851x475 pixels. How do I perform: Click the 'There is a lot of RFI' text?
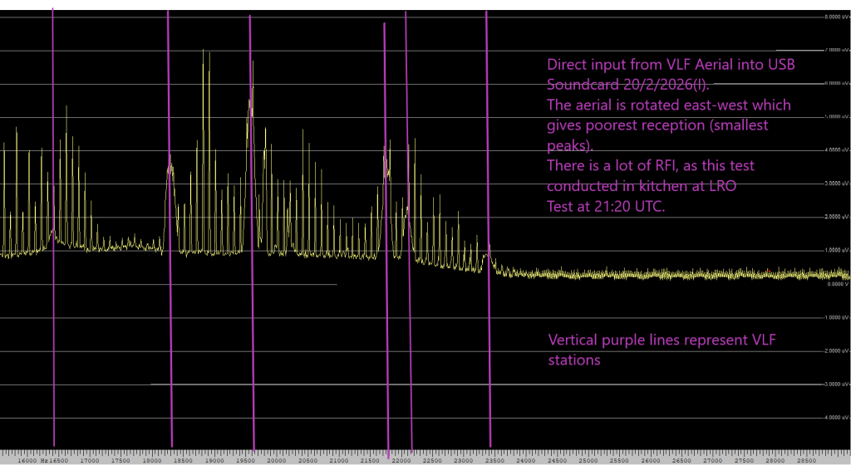(x=650, y=166)
